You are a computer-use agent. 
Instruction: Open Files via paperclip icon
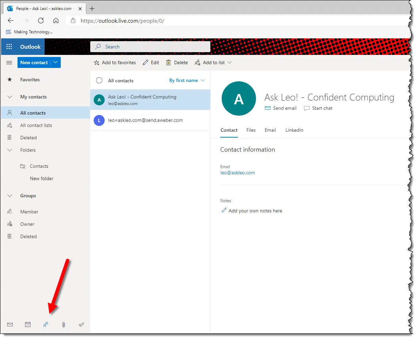(63, 325)
